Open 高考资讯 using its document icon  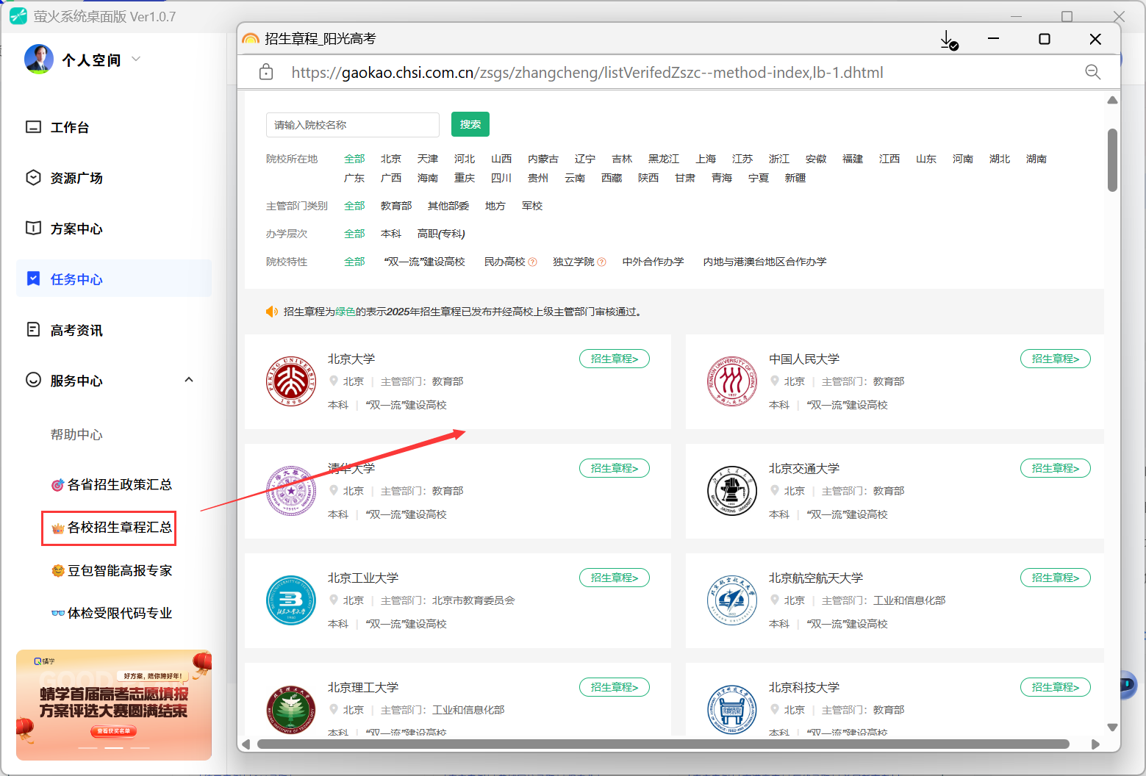click(x=32, y=329)
